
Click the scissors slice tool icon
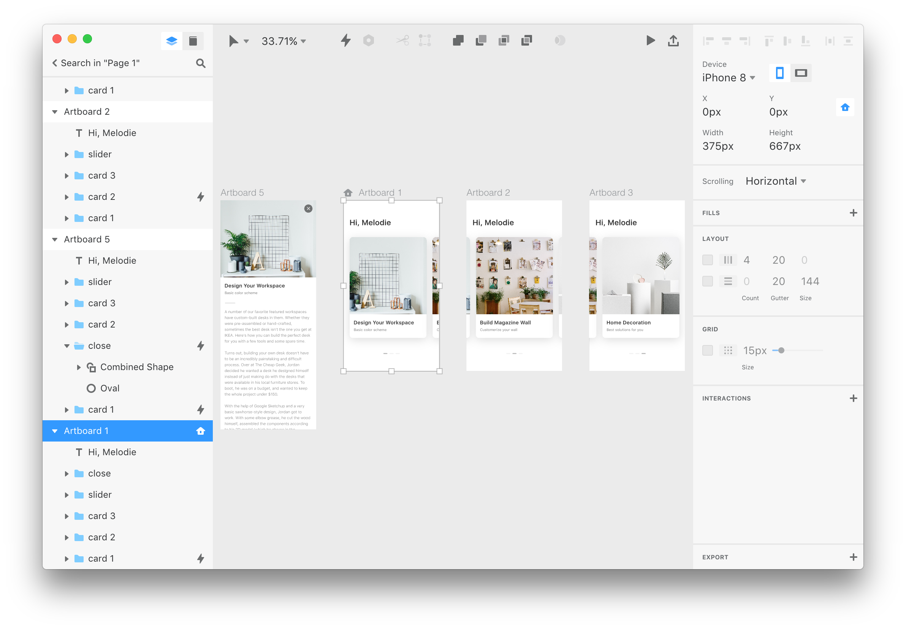point(402,40)
